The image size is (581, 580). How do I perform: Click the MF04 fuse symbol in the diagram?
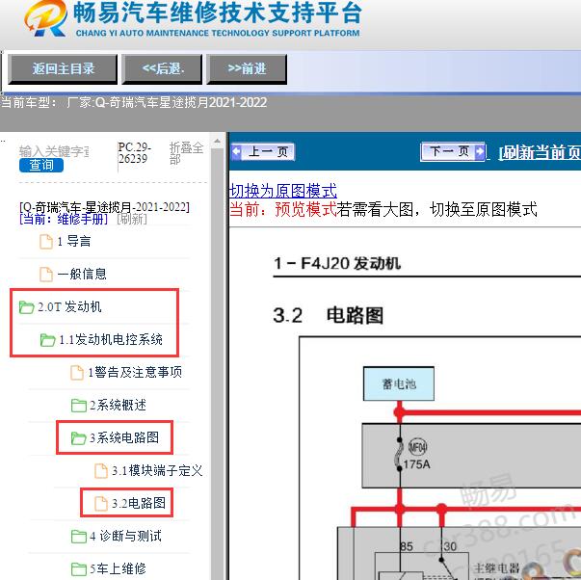417,447
